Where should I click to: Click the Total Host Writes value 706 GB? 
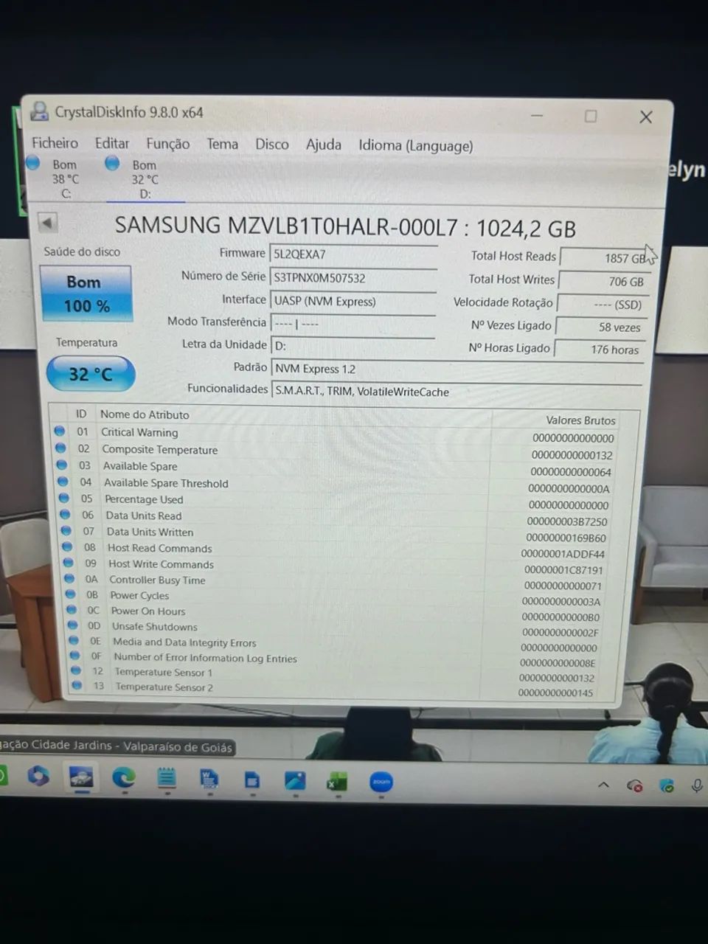(603, 282)
